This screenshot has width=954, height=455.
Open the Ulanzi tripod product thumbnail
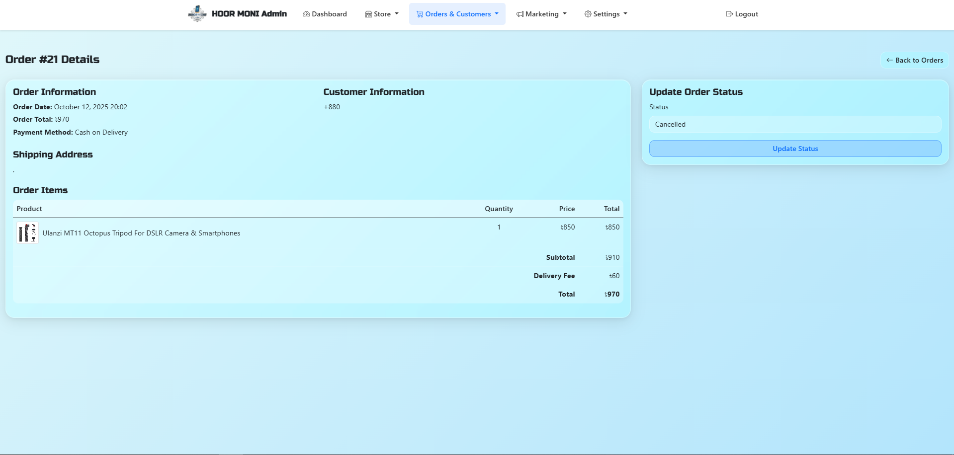(27, 233)
